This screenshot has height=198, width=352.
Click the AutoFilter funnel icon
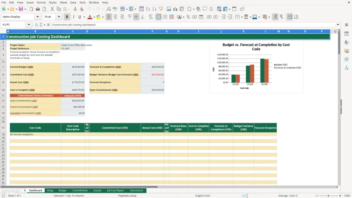coord(161,9)
